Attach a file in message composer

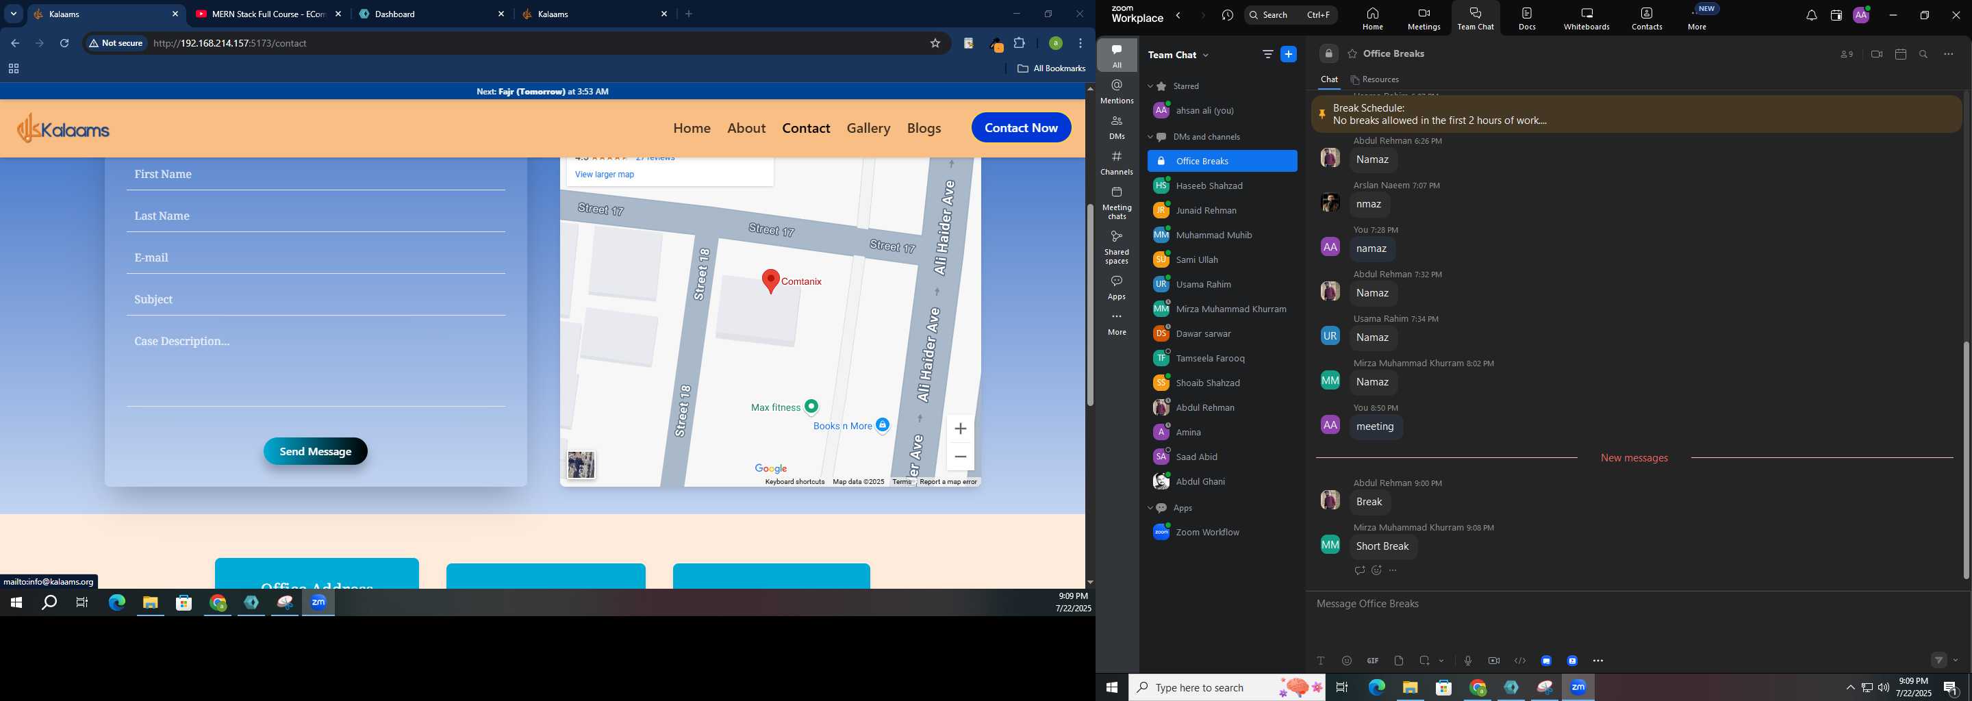point(1399,661)
